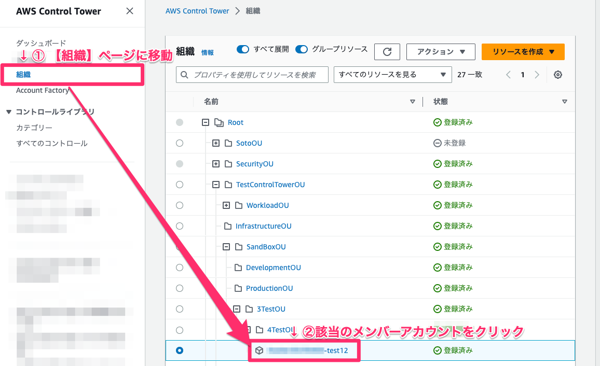
Task: Click the TestControlTowerOU folder icon
Action: click(x=228, y=185)
